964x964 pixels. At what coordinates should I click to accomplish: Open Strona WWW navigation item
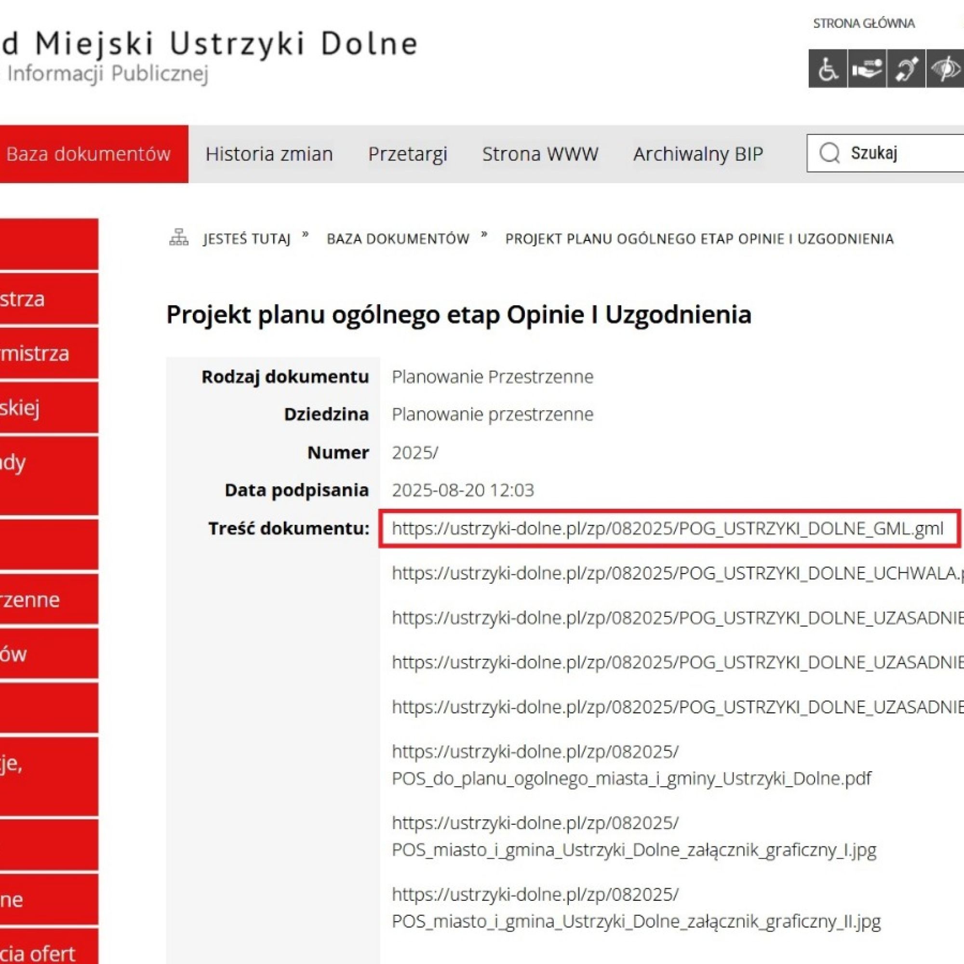point(540,154)
